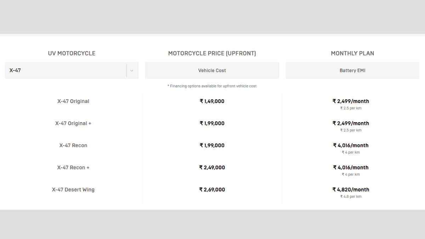Screen dimensions: 425x239
Task: Click the financing options note
Action: click(212, 86)
